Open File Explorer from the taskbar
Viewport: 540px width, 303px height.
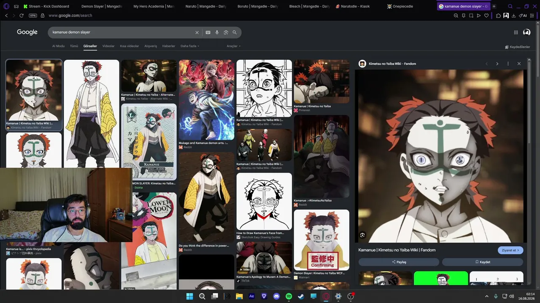(239, 296)
